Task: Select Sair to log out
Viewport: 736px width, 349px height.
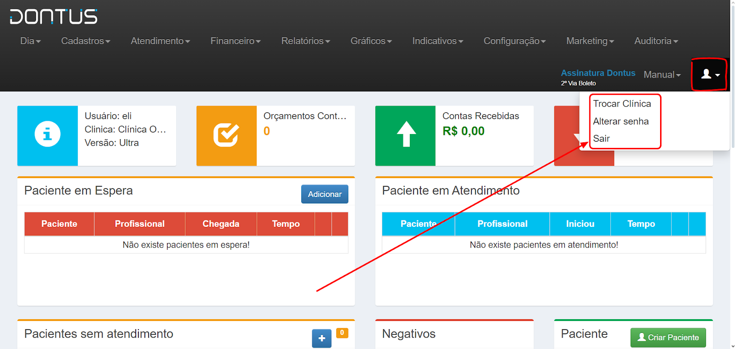Action: coord(601,139)
